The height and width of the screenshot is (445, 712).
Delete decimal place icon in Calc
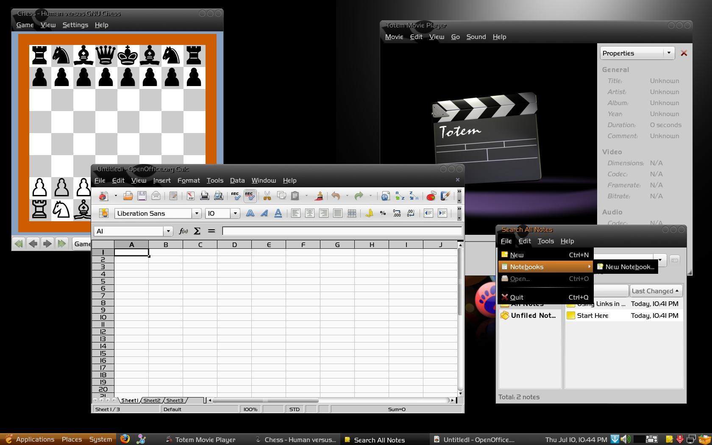(411, 213)
